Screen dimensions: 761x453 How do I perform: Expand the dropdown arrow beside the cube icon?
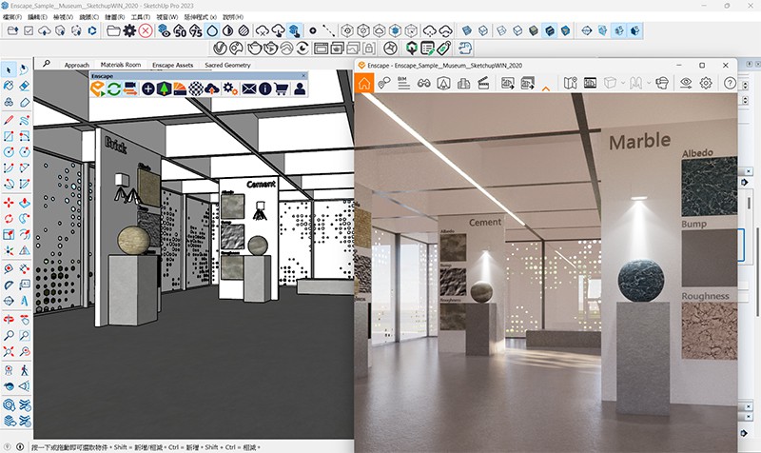(621, 83)
